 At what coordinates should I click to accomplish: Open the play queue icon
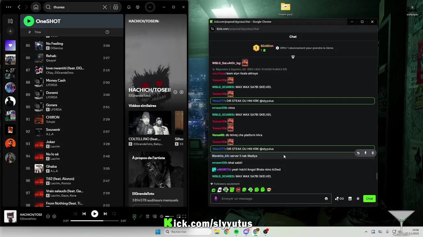(x=148, y=216)
